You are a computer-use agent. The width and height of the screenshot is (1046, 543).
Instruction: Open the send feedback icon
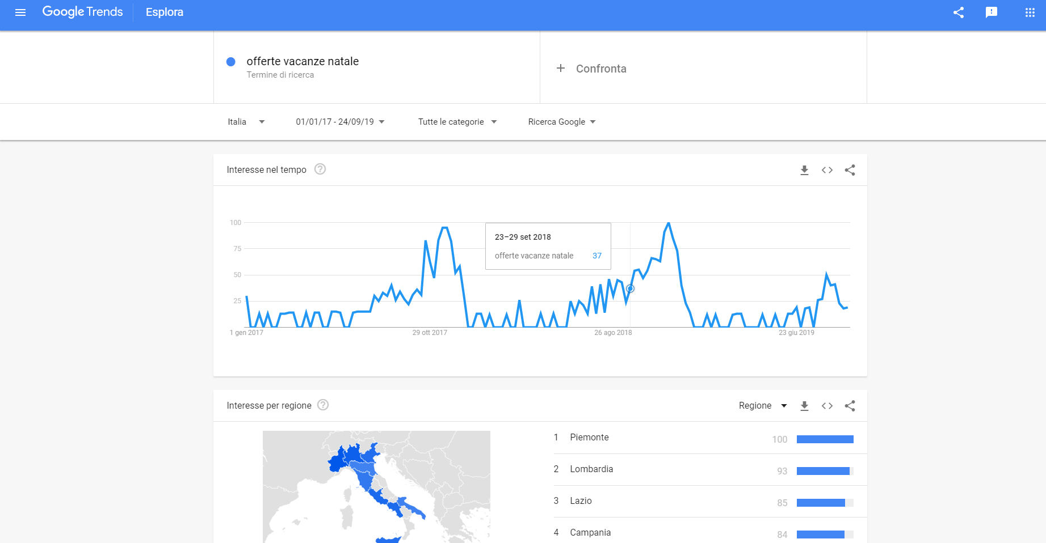click(x=992, y=12)
